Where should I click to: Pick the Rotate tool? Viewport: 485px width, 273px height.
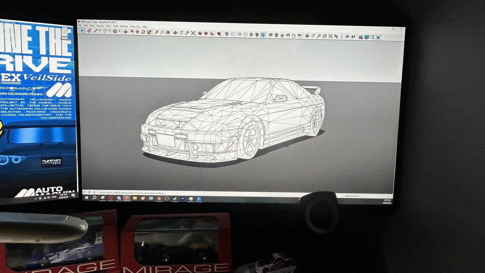tap(143, 31)
